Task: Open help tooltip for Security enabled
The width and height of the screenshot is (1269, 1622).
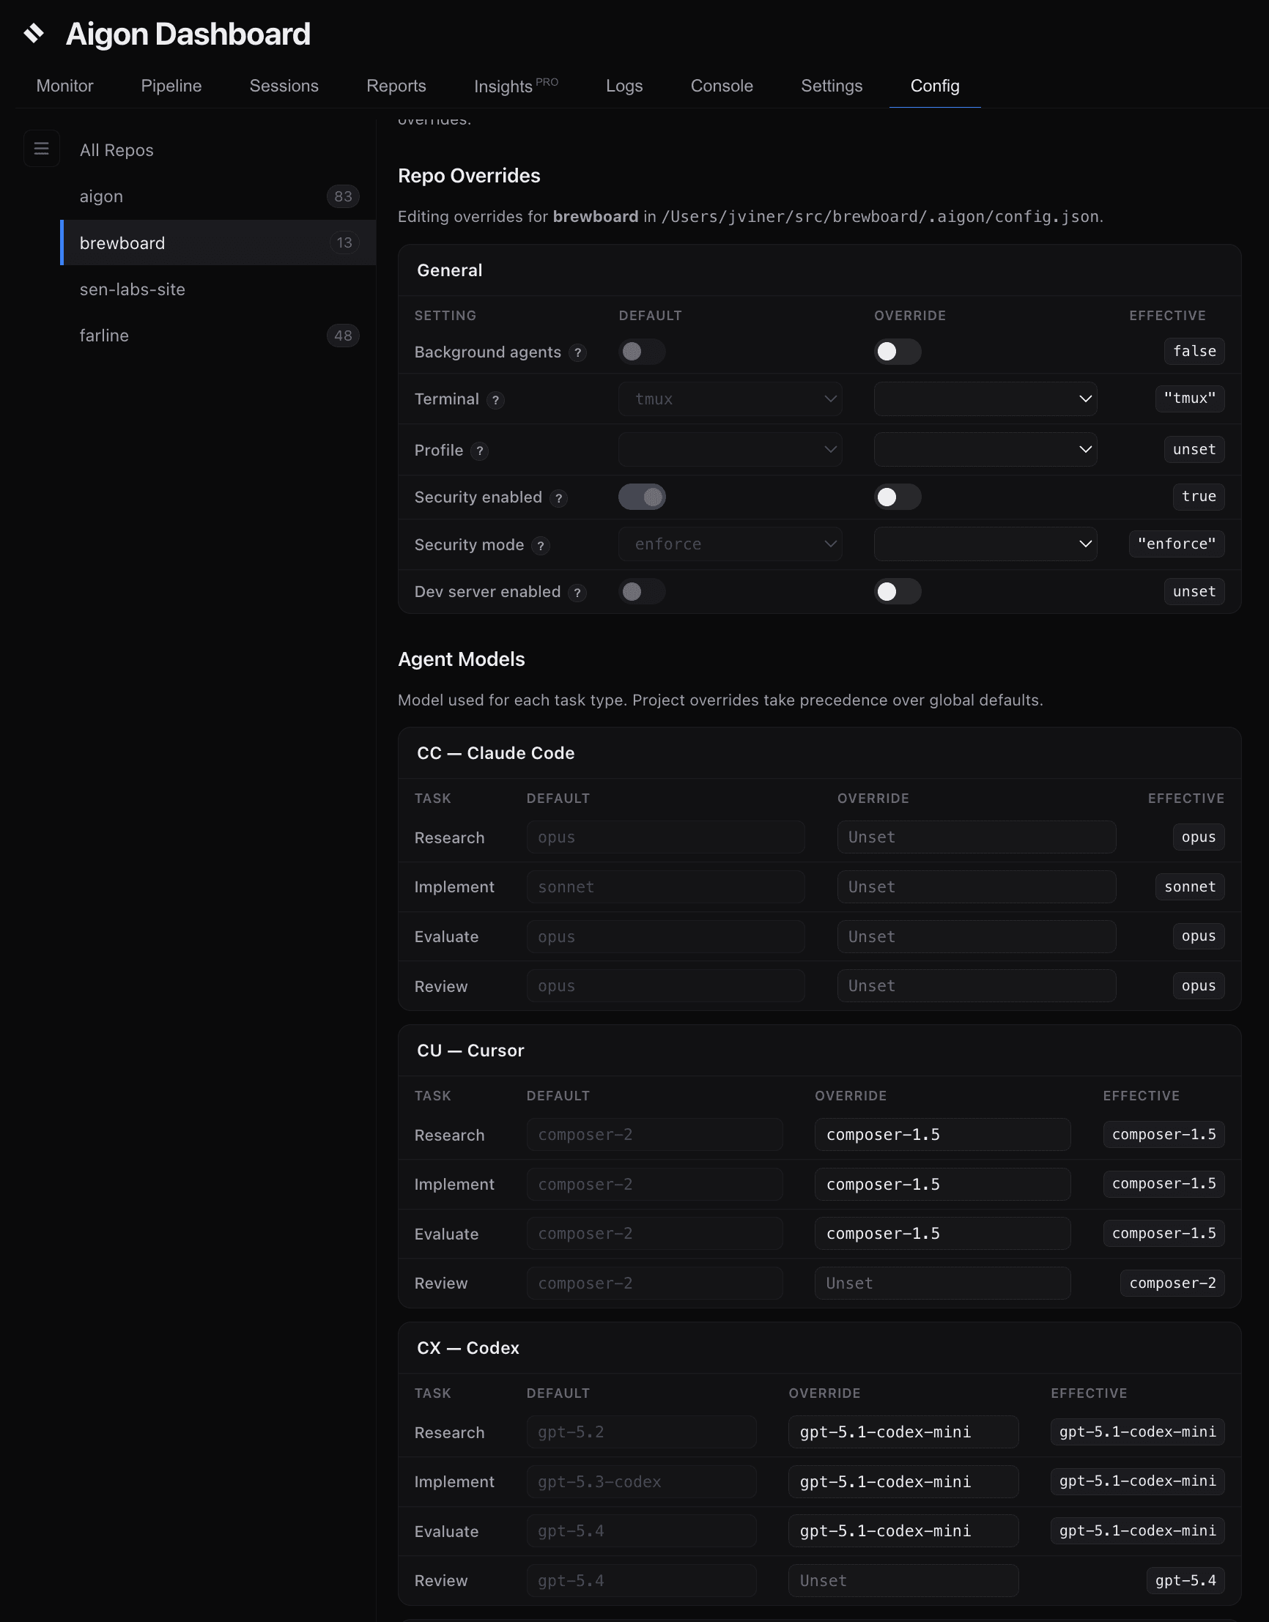Action: click(559, 498)
